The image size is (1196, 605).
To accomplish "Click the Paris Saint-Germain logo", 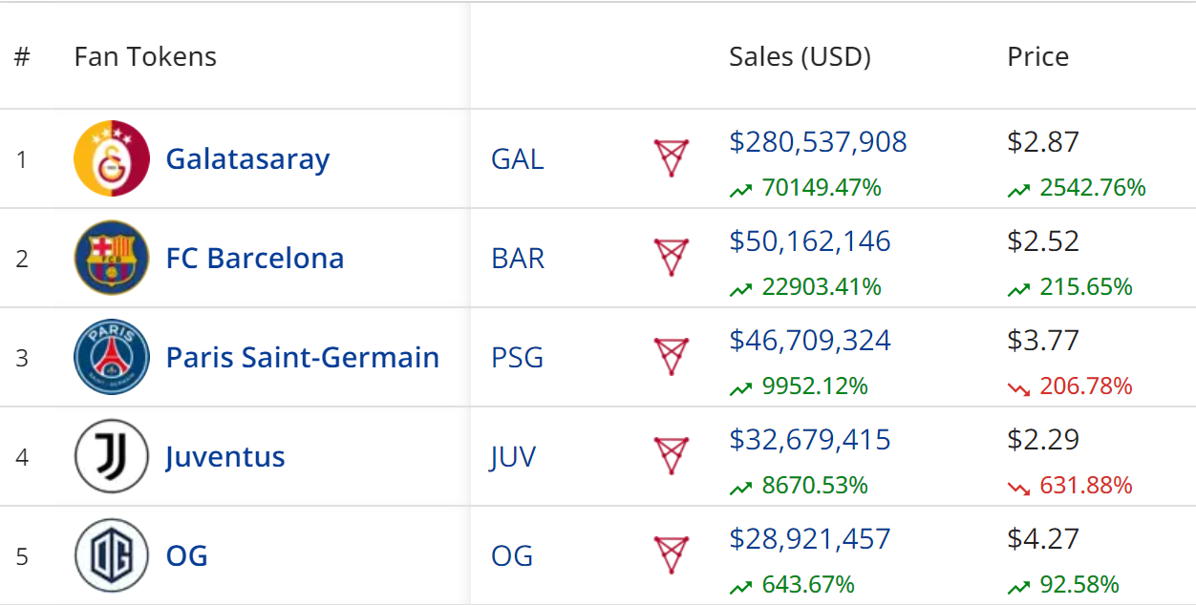I will pos(112,357).
